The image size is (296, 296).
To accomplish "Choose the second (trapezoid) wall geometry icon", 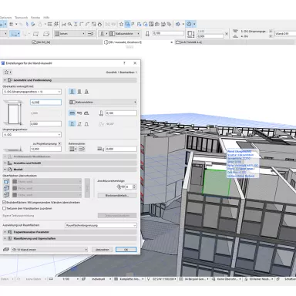I will 79,113.
